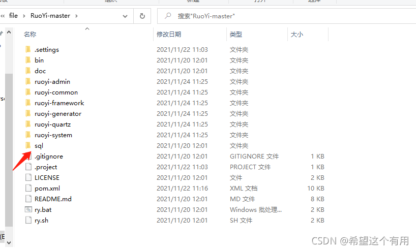Screen dimensions: 416x250
Task: Click the file breadcrumb segment
Action: [x=13, y=16]
